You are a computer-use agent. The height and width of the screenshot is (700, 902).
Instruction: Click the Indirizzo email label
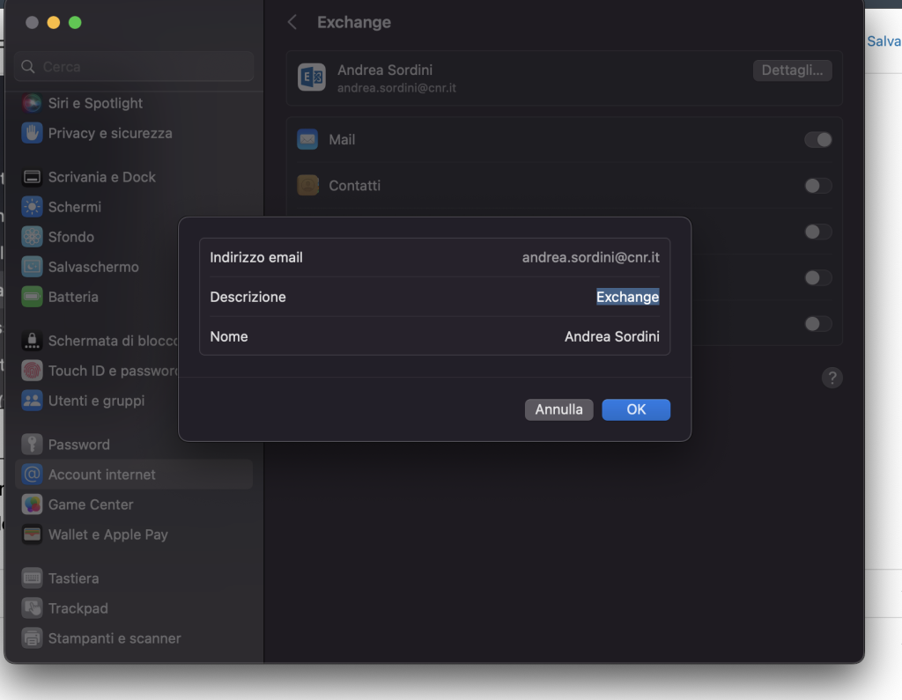click(256, 257)
